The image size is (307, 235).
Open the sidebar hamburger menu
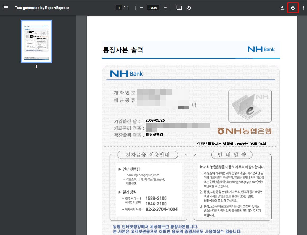coord(6,8)
